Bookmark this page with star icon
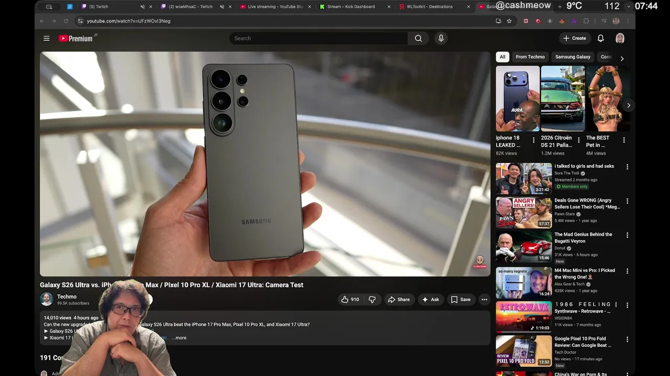The width and height of the screenshot is (670, 376). (509, 21)
